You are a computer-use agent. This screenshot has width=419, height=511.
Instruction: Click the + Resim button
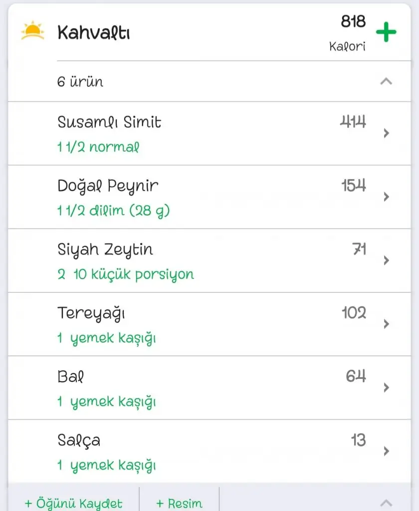(179, 503)
